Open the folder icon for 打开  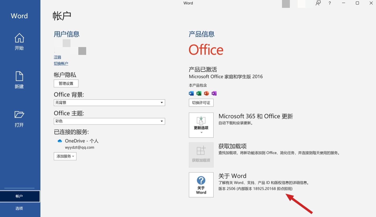(19, 115)
